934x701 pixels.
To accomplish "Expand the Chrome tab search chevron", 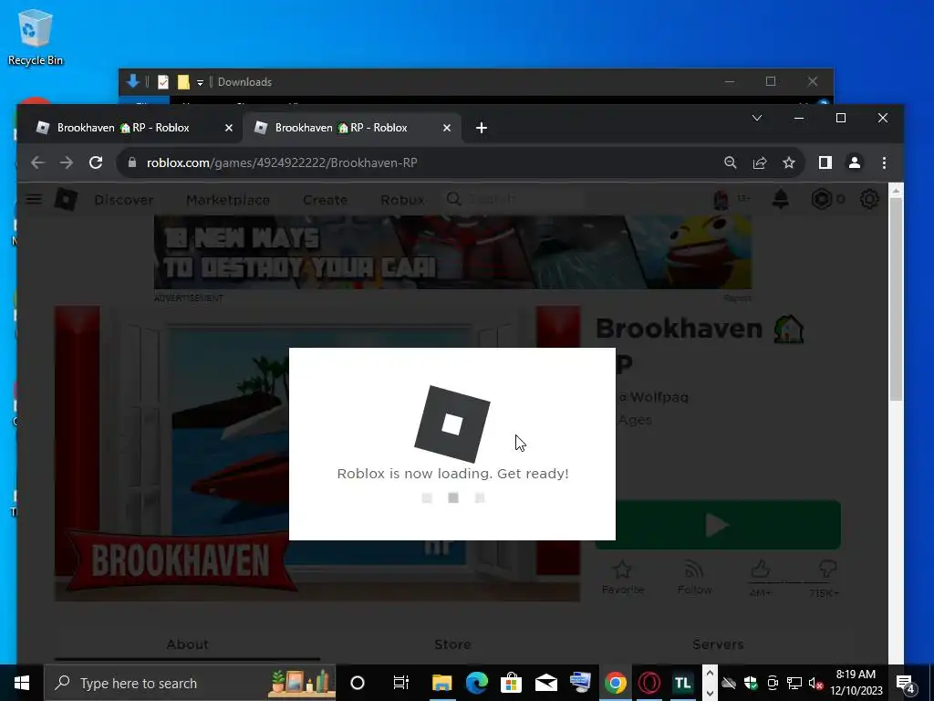I will pos(756,118).
